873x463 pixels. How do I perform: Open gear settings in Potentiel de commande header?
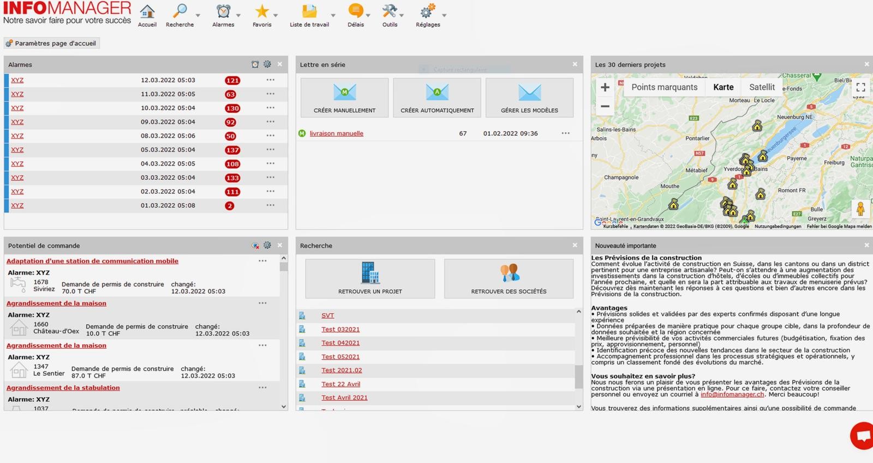tap(267, 246)
